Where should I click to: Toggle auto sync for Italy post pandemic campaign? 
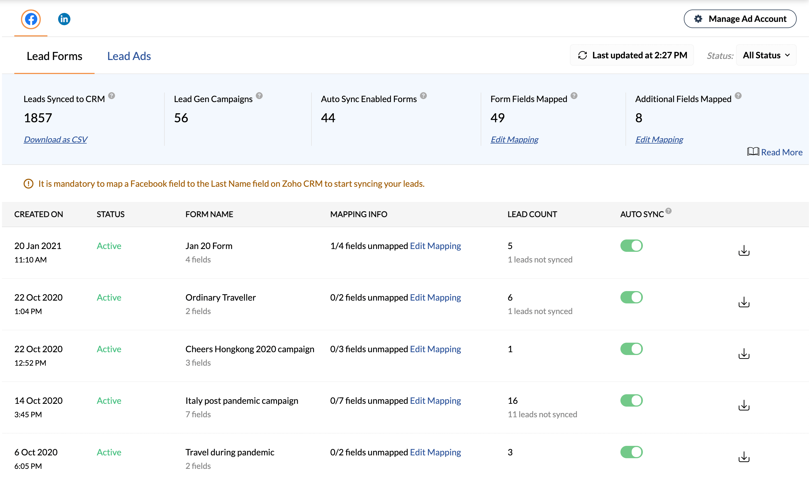coord(631,400)
